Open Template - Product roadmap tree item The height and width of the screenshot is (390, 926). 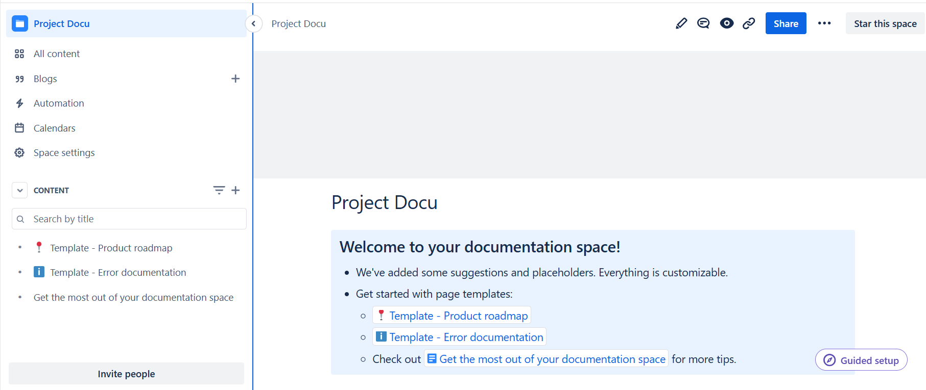click(111, 248)
